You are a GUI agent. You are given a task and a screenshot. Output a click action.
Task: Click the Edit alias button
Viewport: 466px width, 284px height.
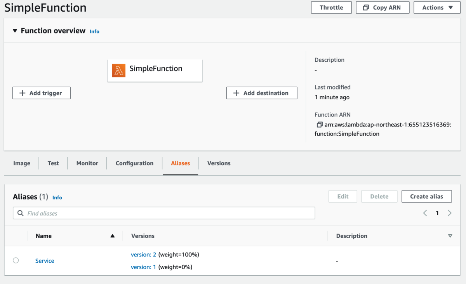[x=343, y=196]
